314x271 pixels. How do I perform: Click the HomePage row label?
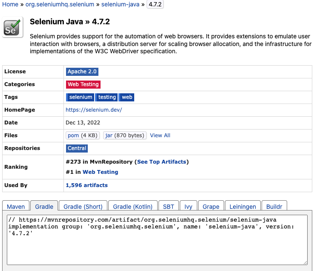point(20,110)
